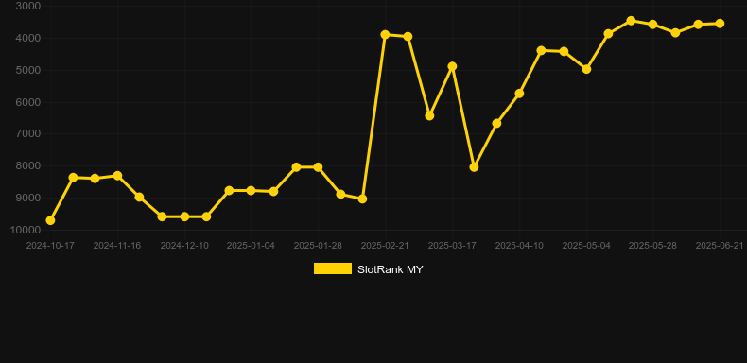The image size is (747, 363).
Task: Toggle the SlotRank MY legend label
Action: click(391, 269)
